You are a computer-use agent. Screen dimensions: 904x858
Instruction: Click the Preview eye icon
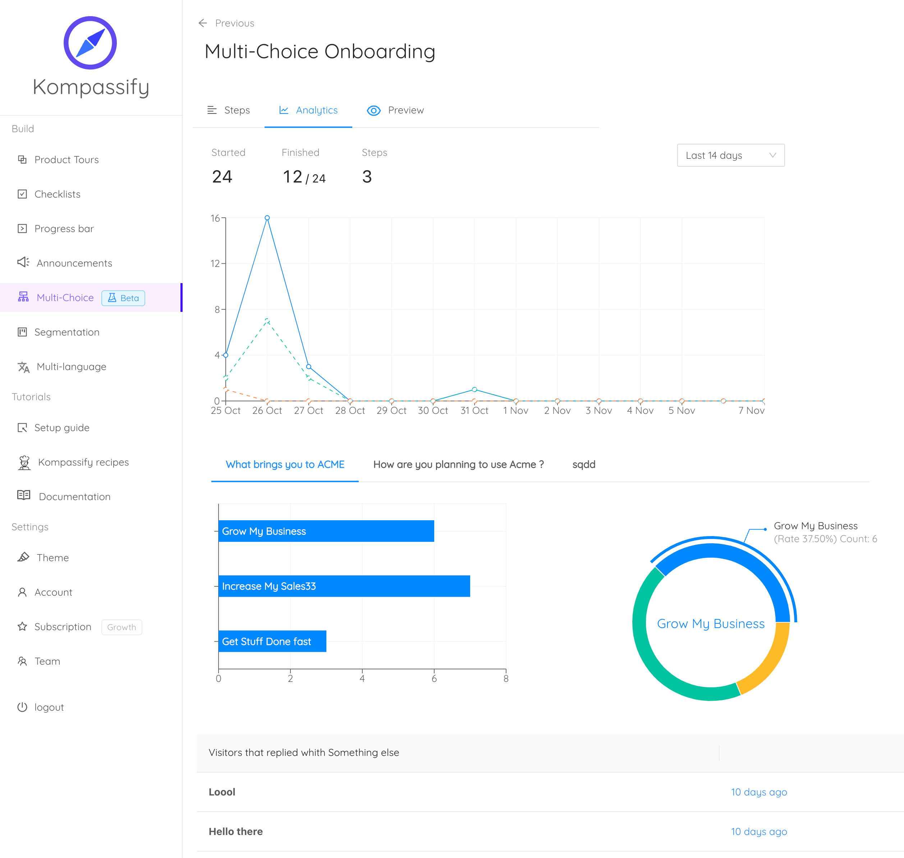coord(374,110)
